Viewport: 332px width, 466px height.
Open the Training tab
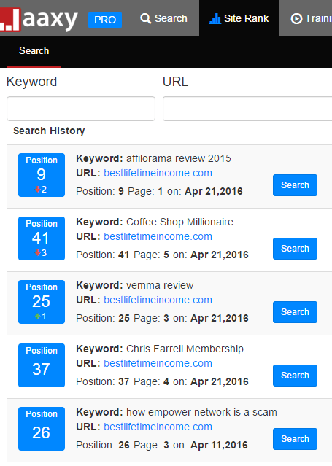pos(311,18)
